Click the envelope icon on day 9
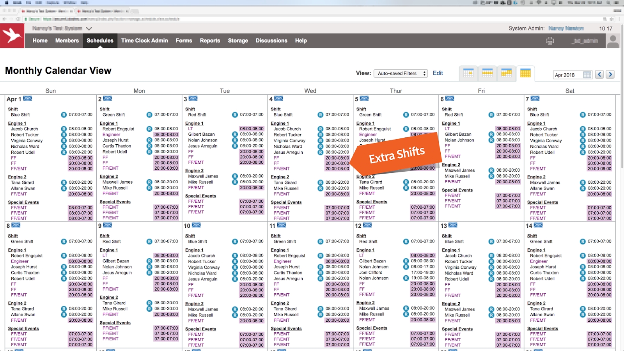This screenshot has height=351, width=624. pos(108,225)
